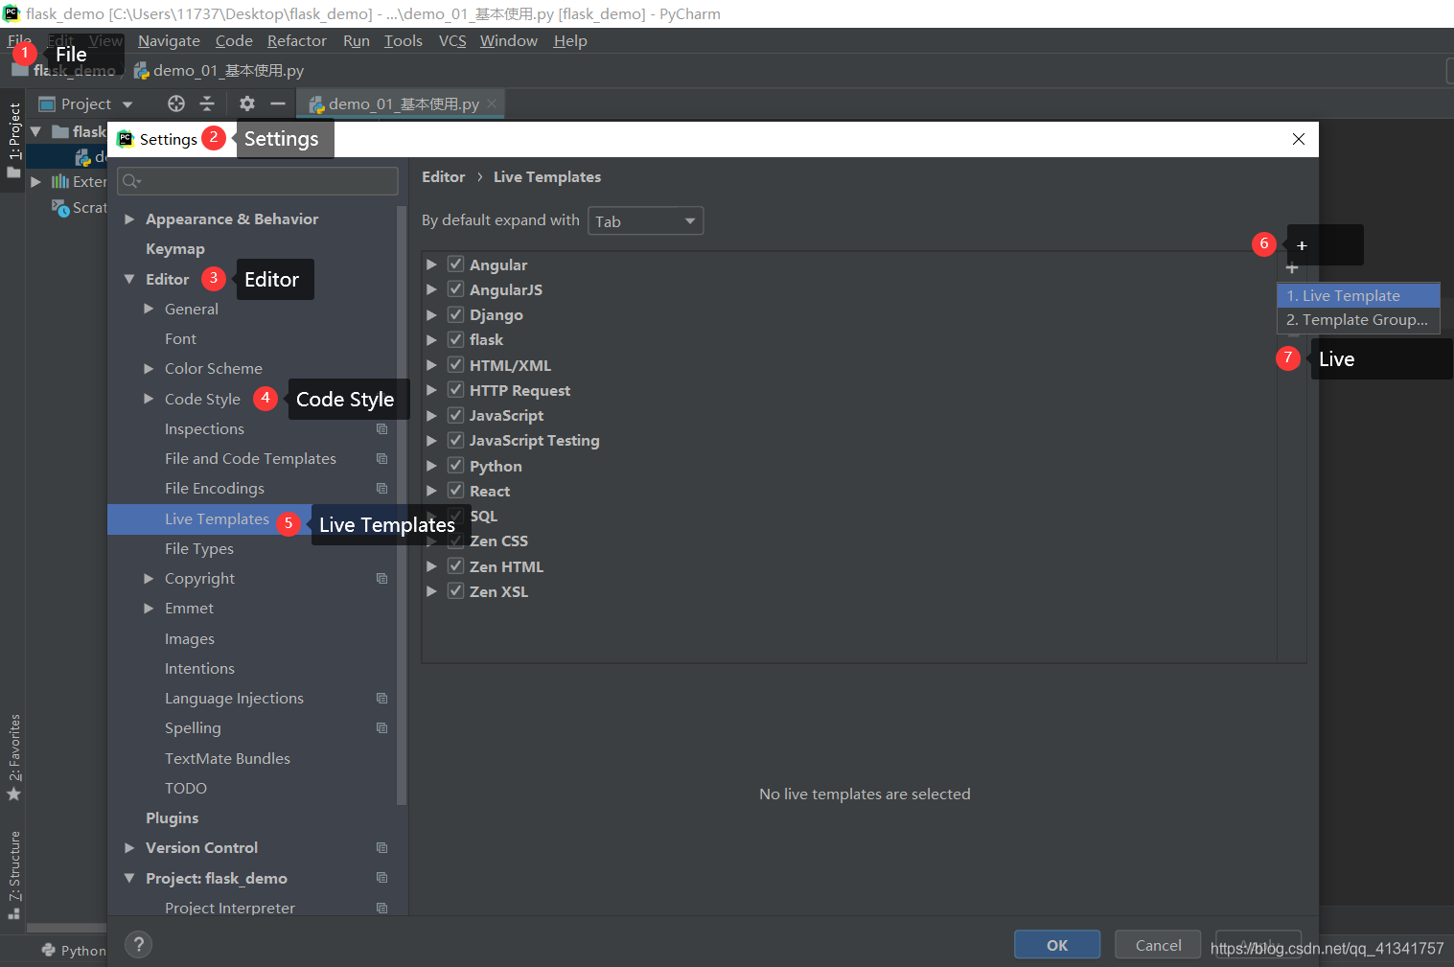This screenshot has height=967, width=1454.
Task: Close the Settings dialog with X
Action: tap(1299, 139)
